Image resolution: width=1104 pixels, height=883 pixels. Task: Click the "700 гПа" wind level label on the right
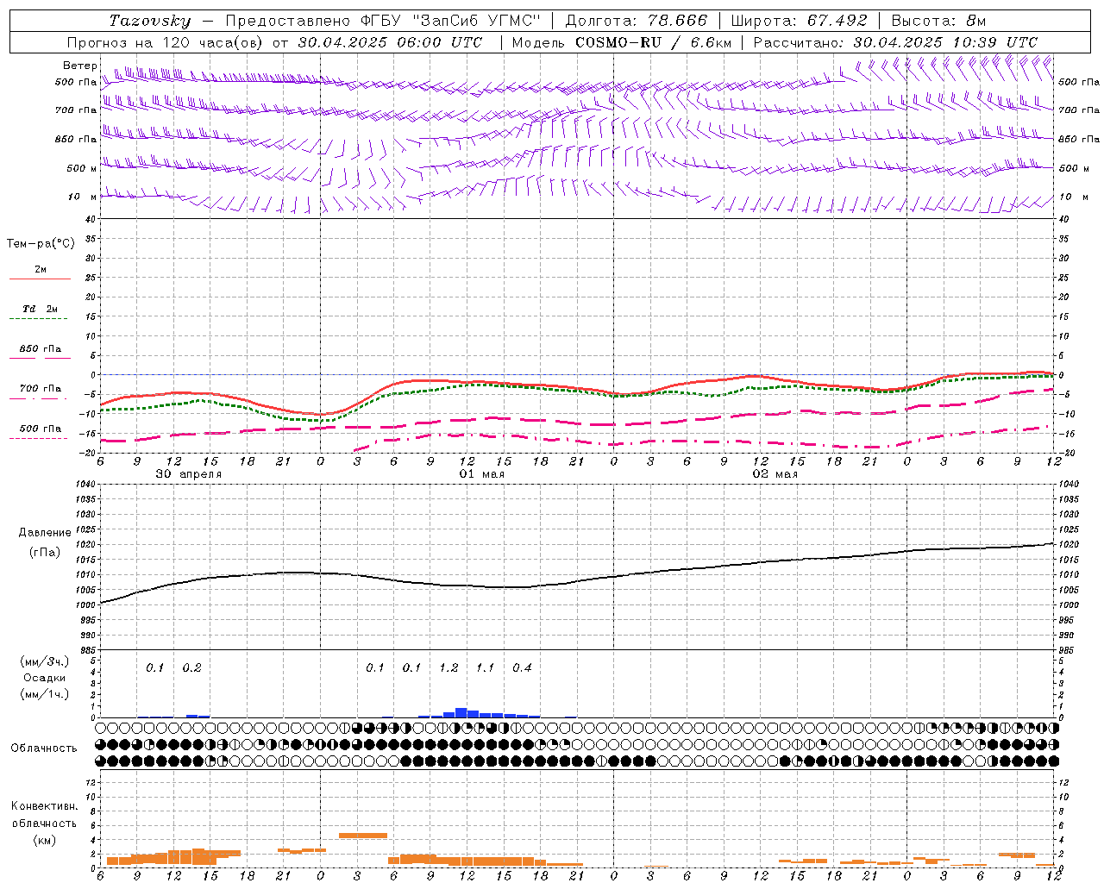tap(1079, 110)
